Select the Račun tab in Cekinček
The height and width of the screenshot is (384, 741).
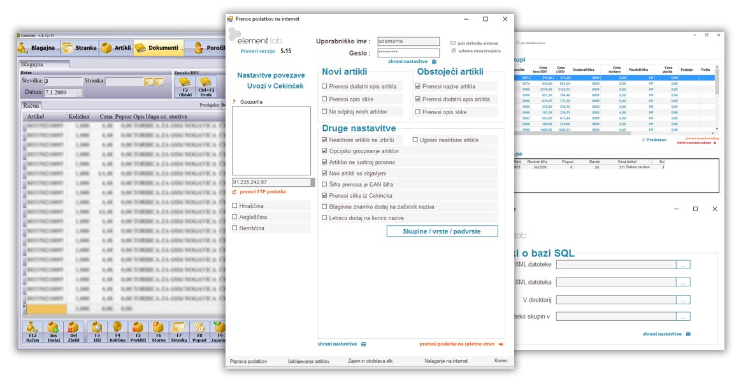(x=31, y=106)
